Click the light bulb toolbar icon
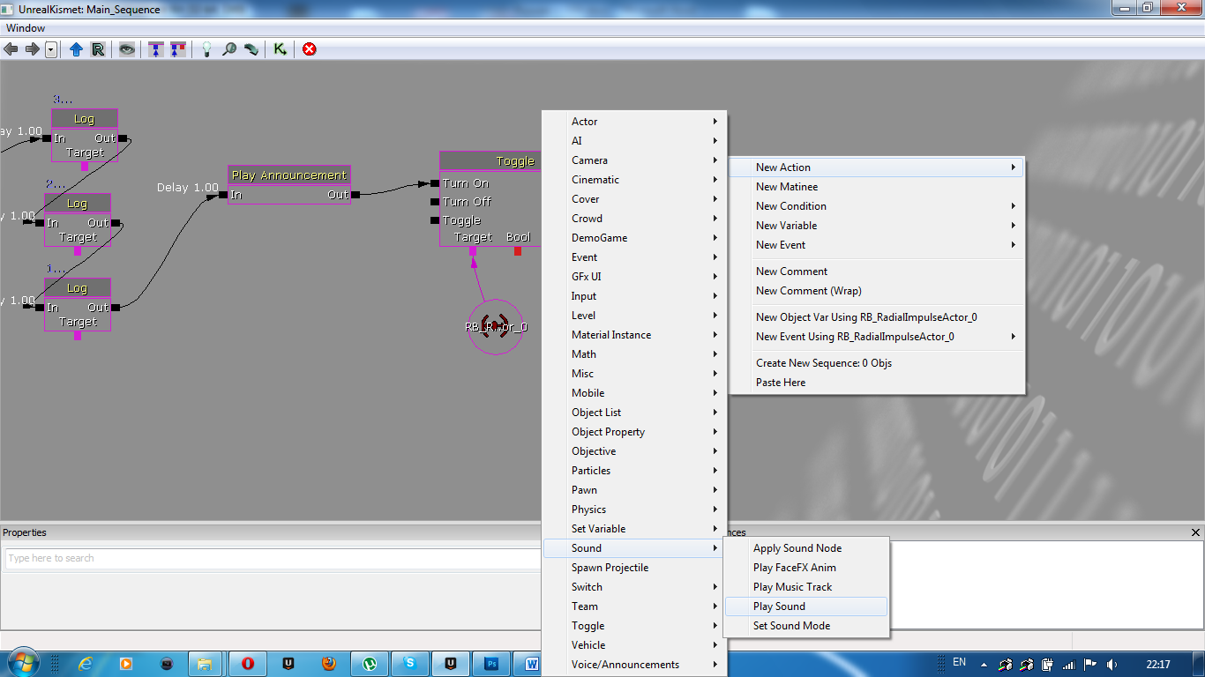This screenshot has width=1205, height=677. point(206,49)
